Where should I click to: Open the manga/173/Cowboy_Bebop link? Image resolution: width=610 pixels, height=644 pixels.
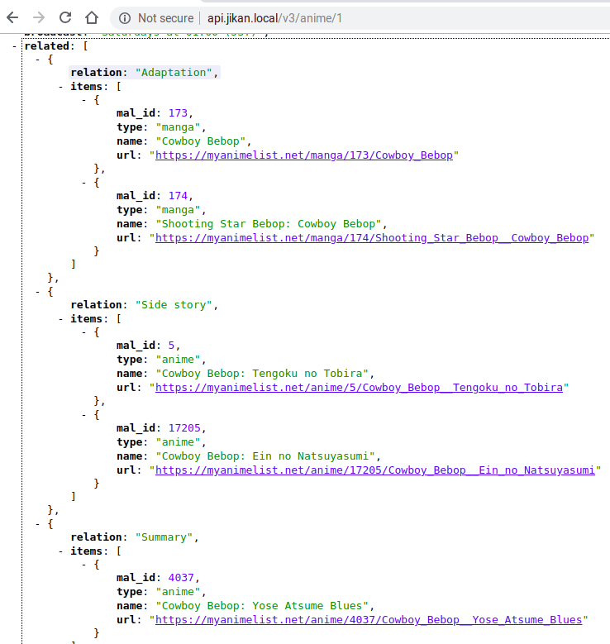304,155
